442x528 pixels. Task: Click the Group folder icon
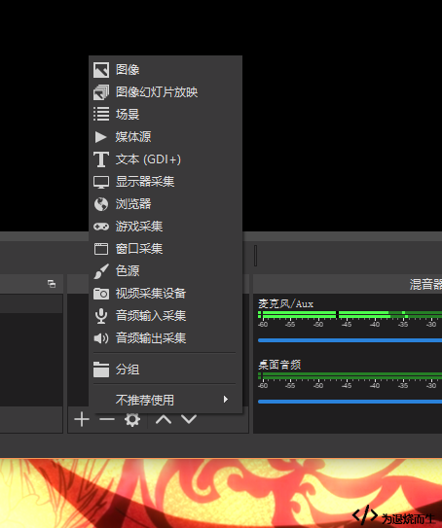tap(101, 370)
